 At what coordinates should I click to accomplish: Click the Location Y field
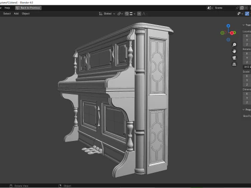(x=247, y=40)
